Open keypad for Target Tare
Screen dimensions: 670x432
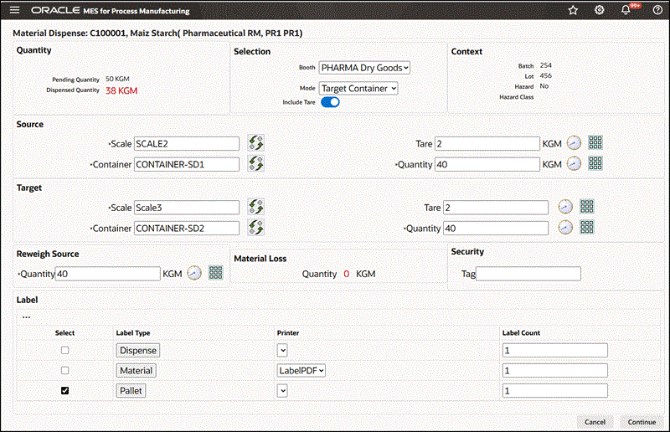(x=587, y=207)
